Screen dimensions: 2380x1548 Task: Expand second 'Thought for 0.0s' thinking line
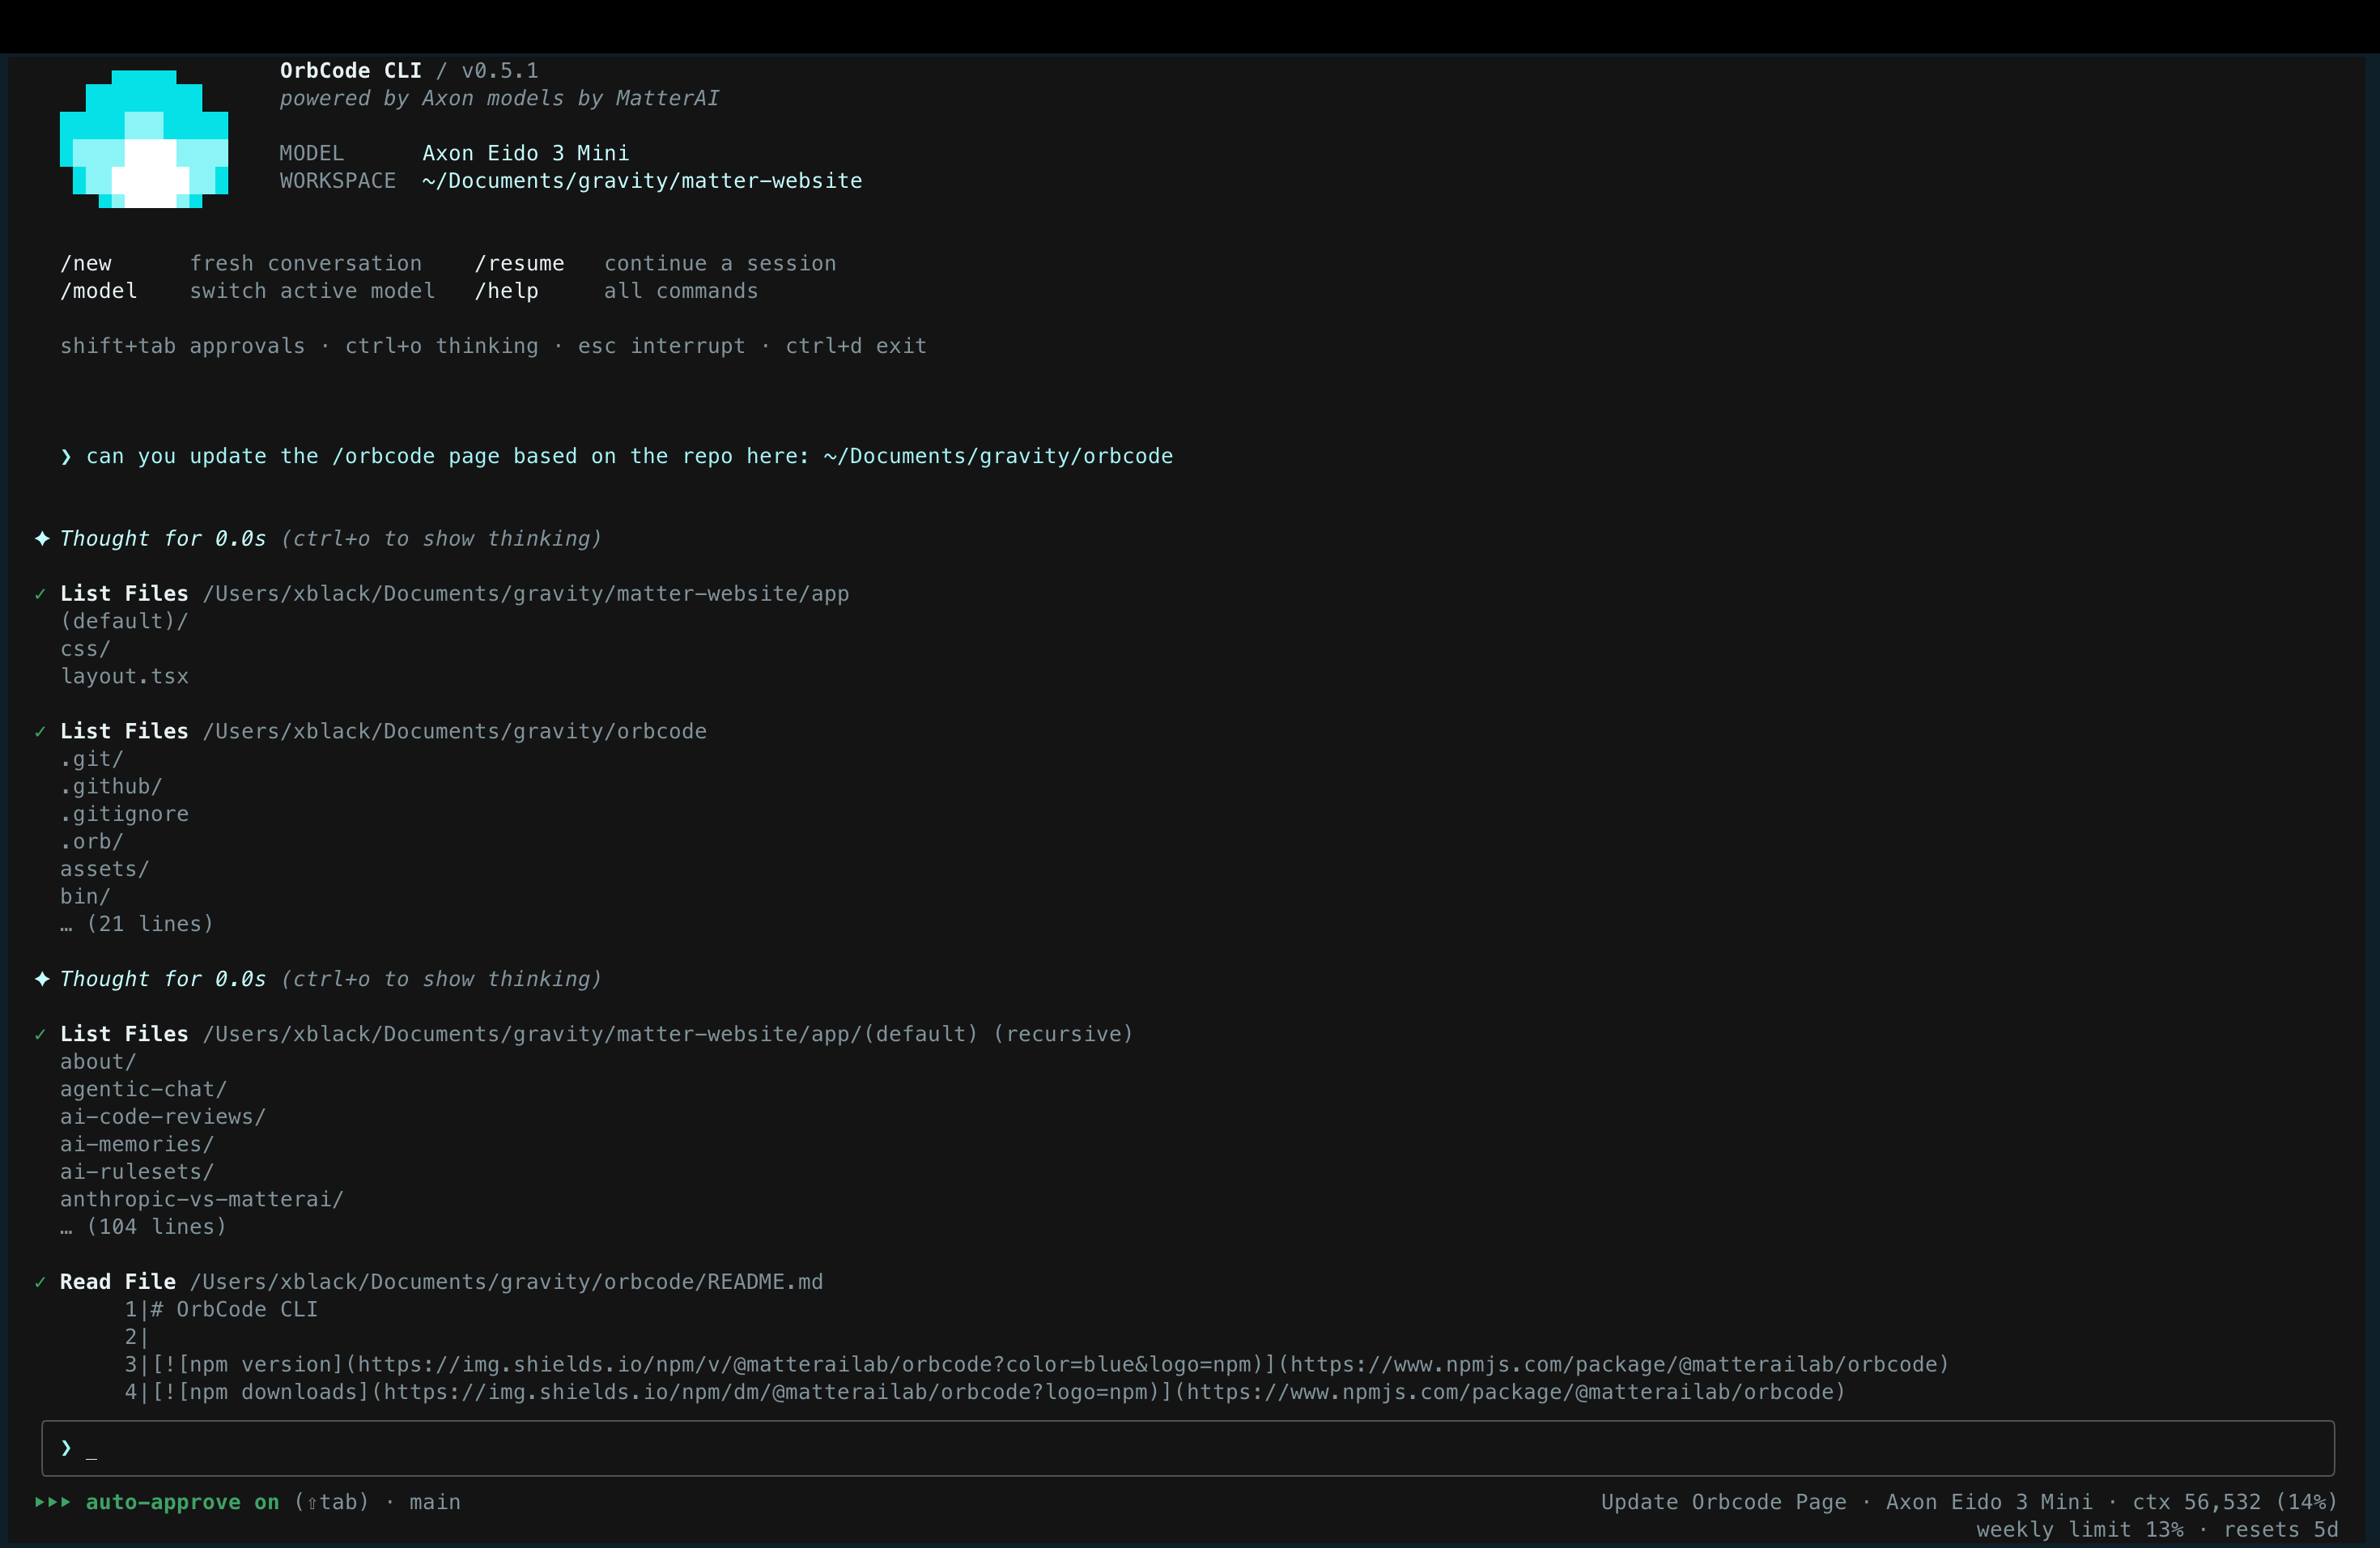tap(331, 979)
